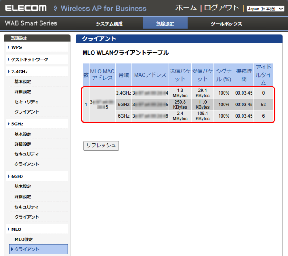Switch to the ツールボックス tab

point(226,23)
